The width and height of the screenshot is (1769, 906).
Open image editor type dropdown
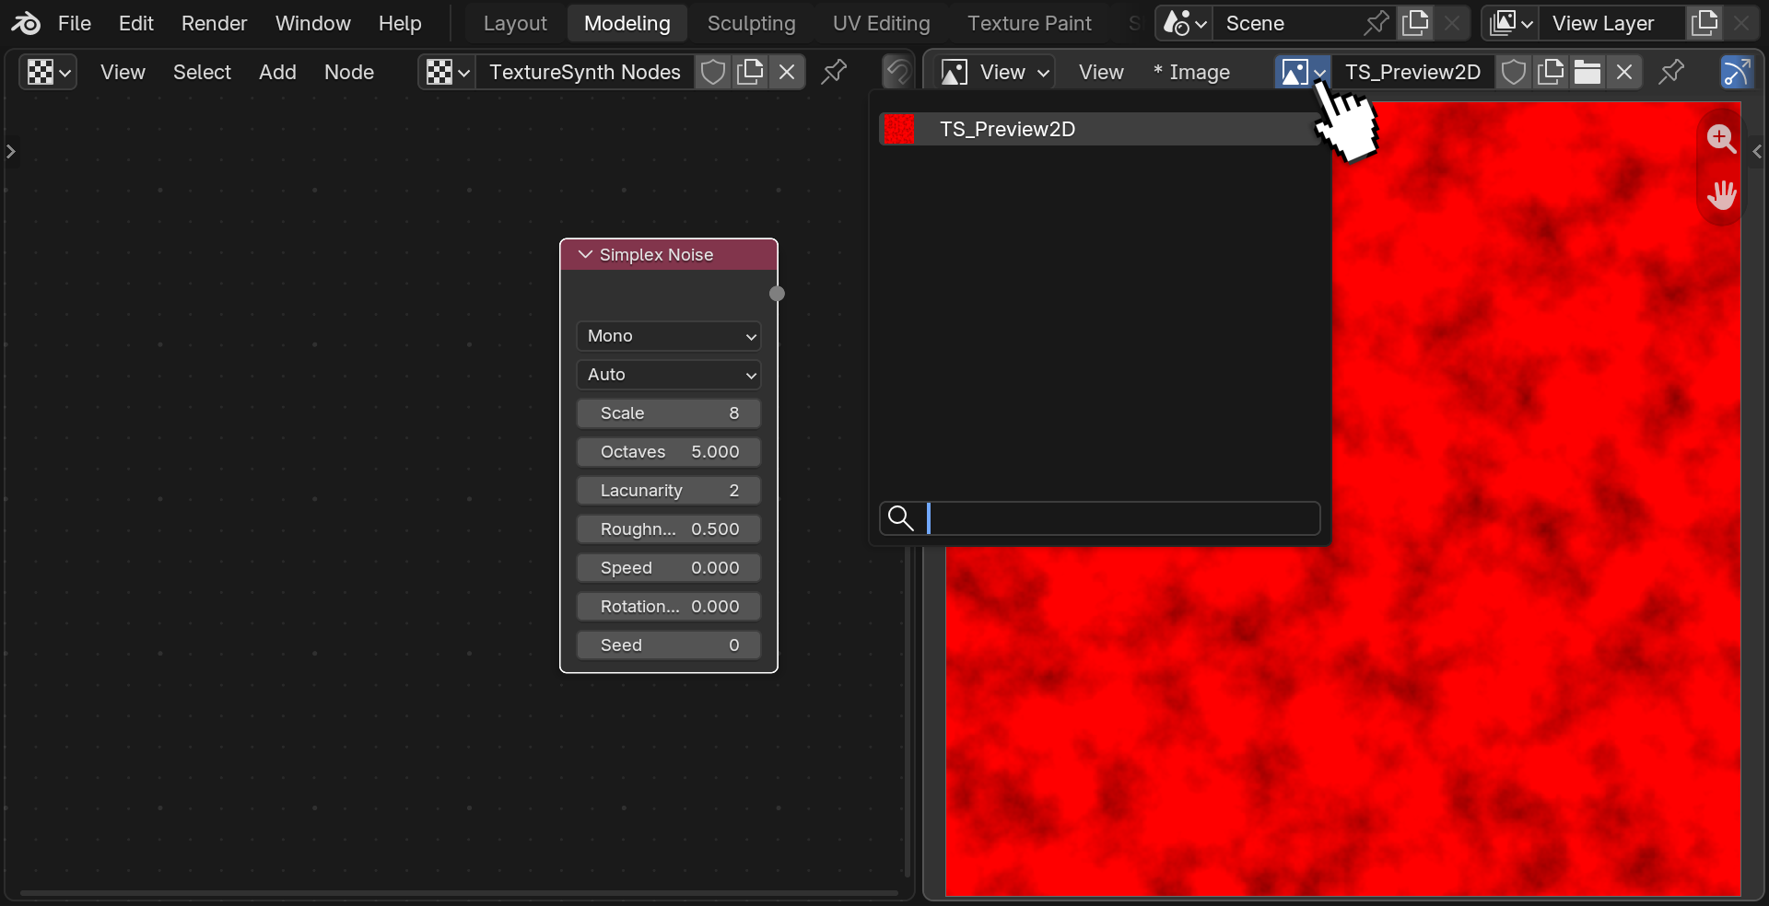pyautogui.click(x=955, y=72)
